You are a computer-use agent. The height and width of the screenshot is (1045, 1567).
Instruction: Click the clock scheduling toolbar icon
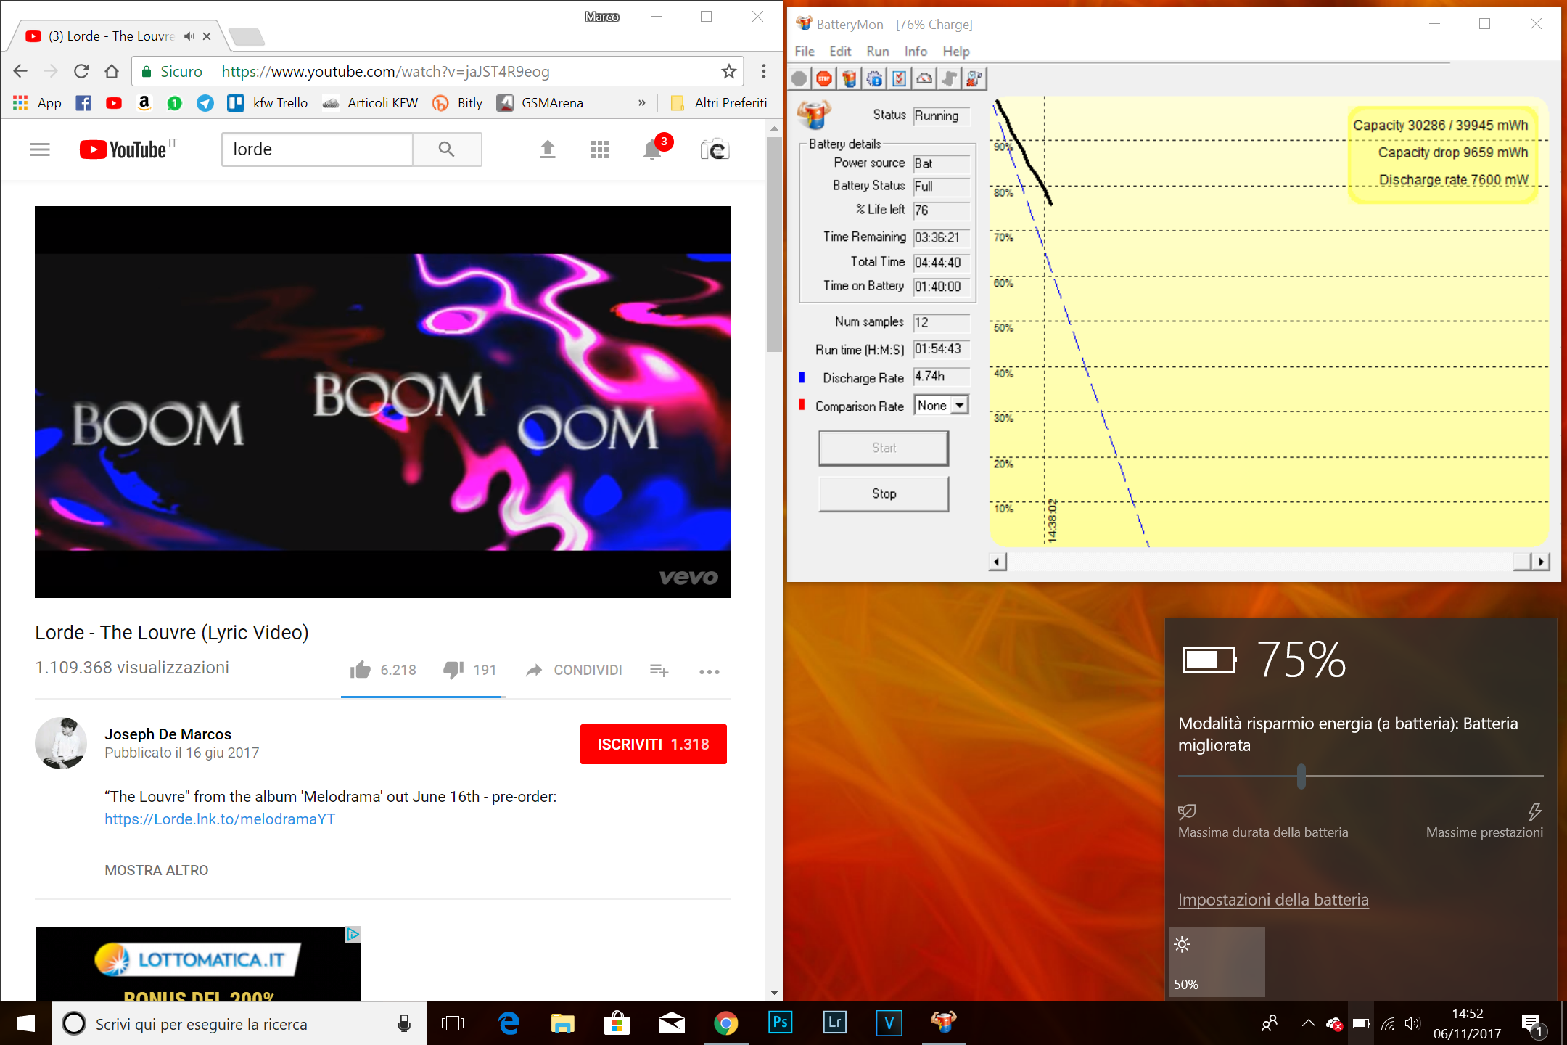pos(974,78)
